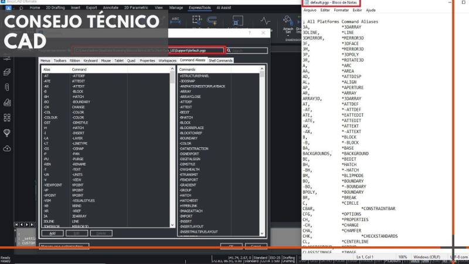Select the -COLOUR alias row
469x264 pixels.
tap(106, 118)
